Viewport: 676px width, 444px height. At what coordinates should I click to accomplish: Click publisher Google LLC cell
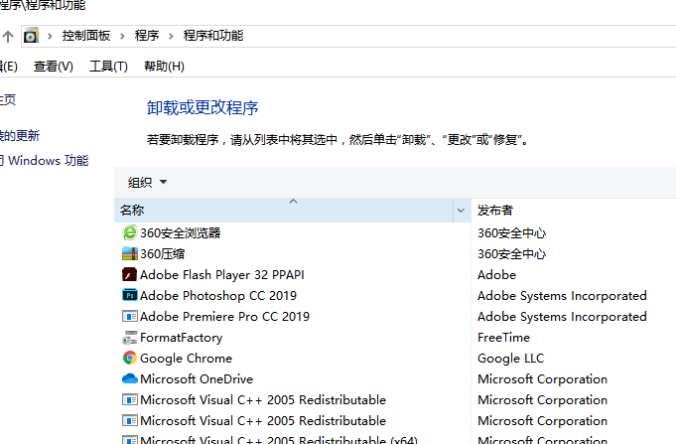click(511, 359)
